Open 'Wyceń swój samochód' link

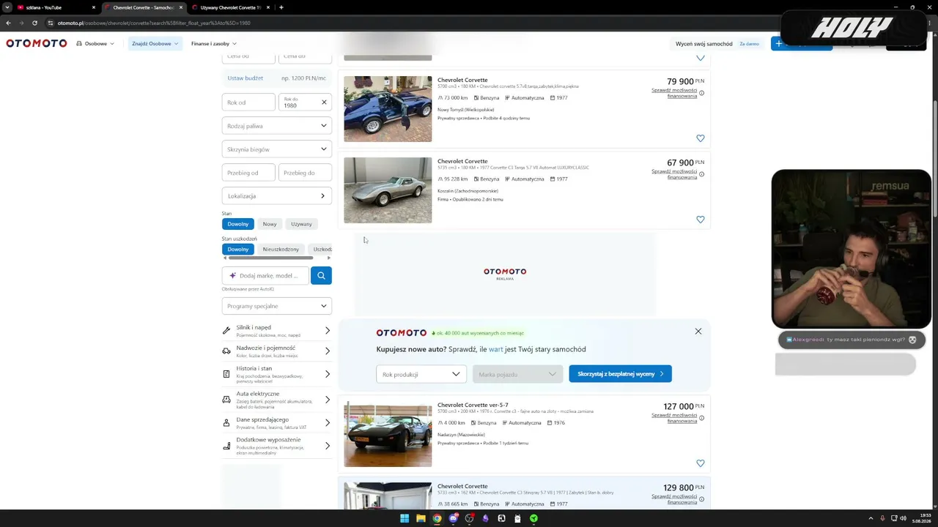click(704, 44)
